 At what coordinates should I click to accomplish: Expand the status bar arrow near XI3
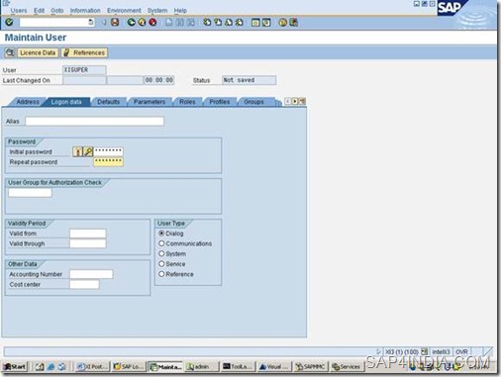tap(378, 352)
